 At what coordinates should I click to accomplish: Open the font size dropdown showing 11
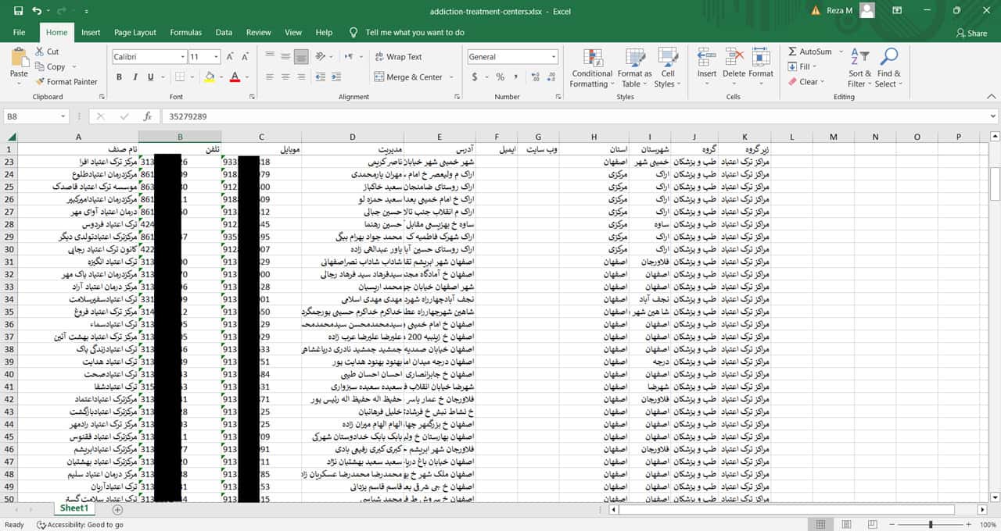216,57
